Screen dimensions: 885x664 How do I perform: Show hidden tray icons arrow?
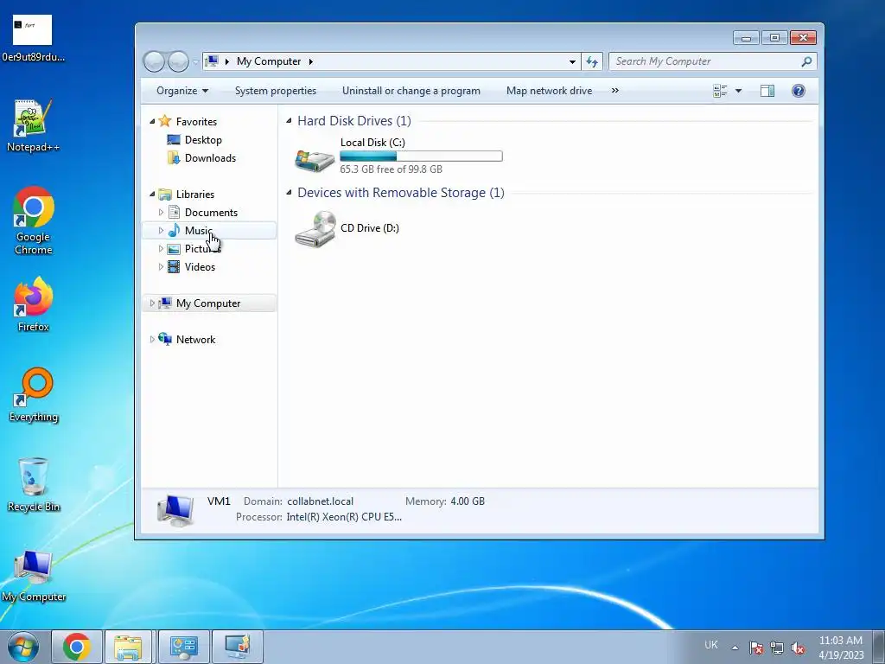click(735, 648)
